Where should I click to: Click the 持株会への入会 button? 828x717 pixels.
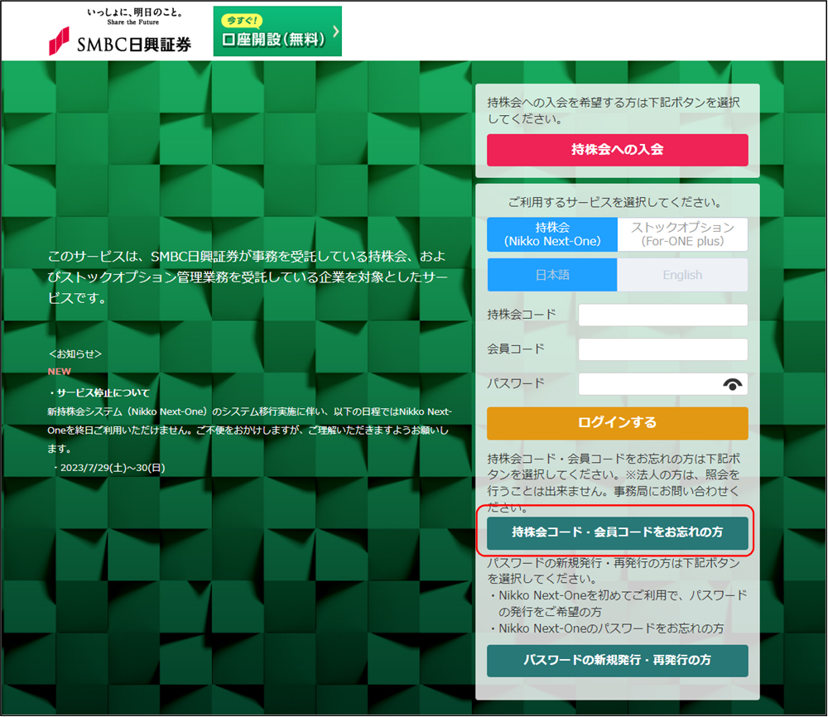click(x=618, y=150)
